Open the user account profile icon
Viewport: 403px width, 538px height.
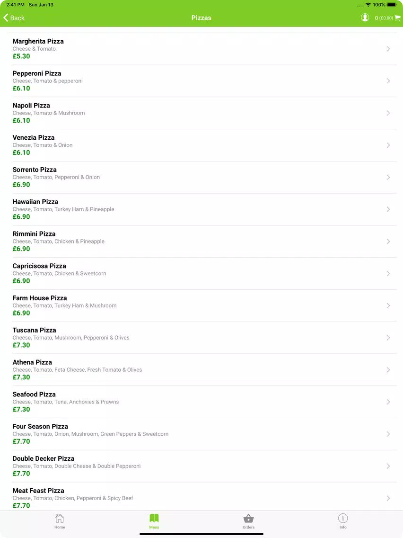click(365, 18)
